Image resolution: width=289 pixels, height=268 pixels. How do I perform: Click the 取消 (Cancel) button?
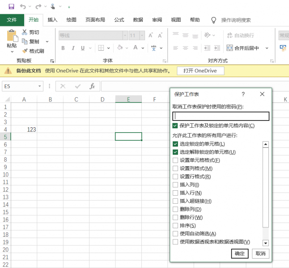pyautogui.click(x=260, y=254)
